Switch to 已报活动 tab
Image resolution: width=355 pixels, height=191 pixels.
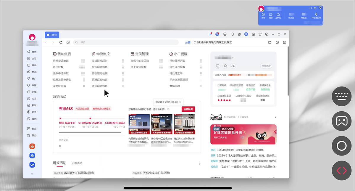pyautogui.click(x=77, y=163)
